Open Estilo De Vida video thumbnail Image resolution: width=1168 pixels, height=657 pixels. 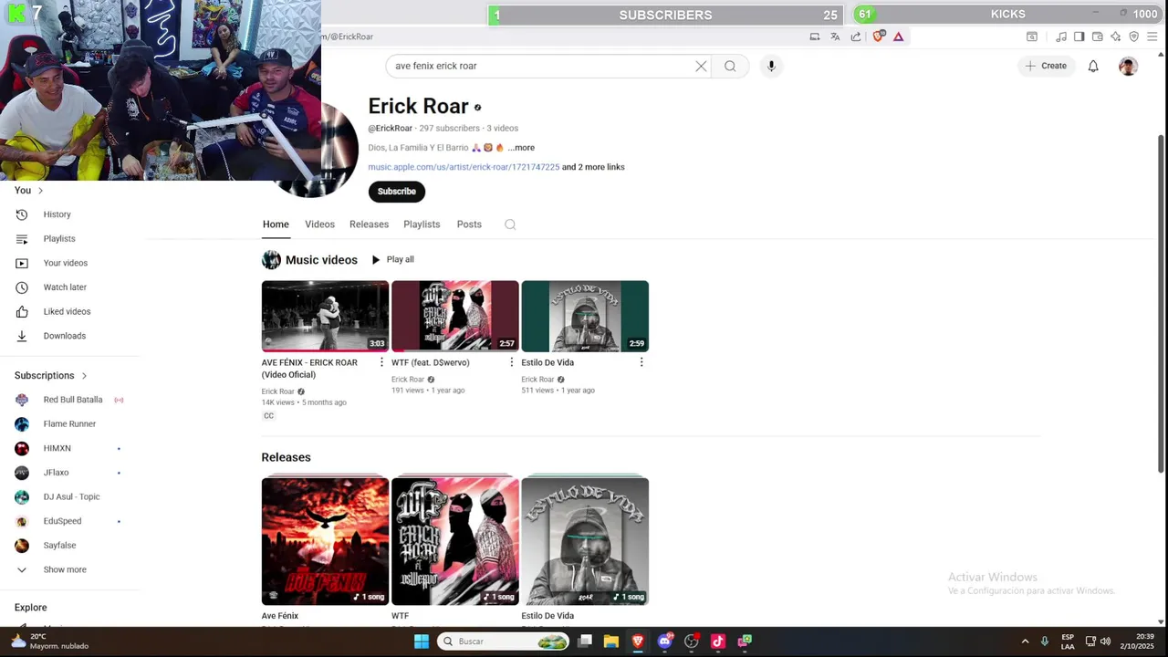[x=585, y=316]
